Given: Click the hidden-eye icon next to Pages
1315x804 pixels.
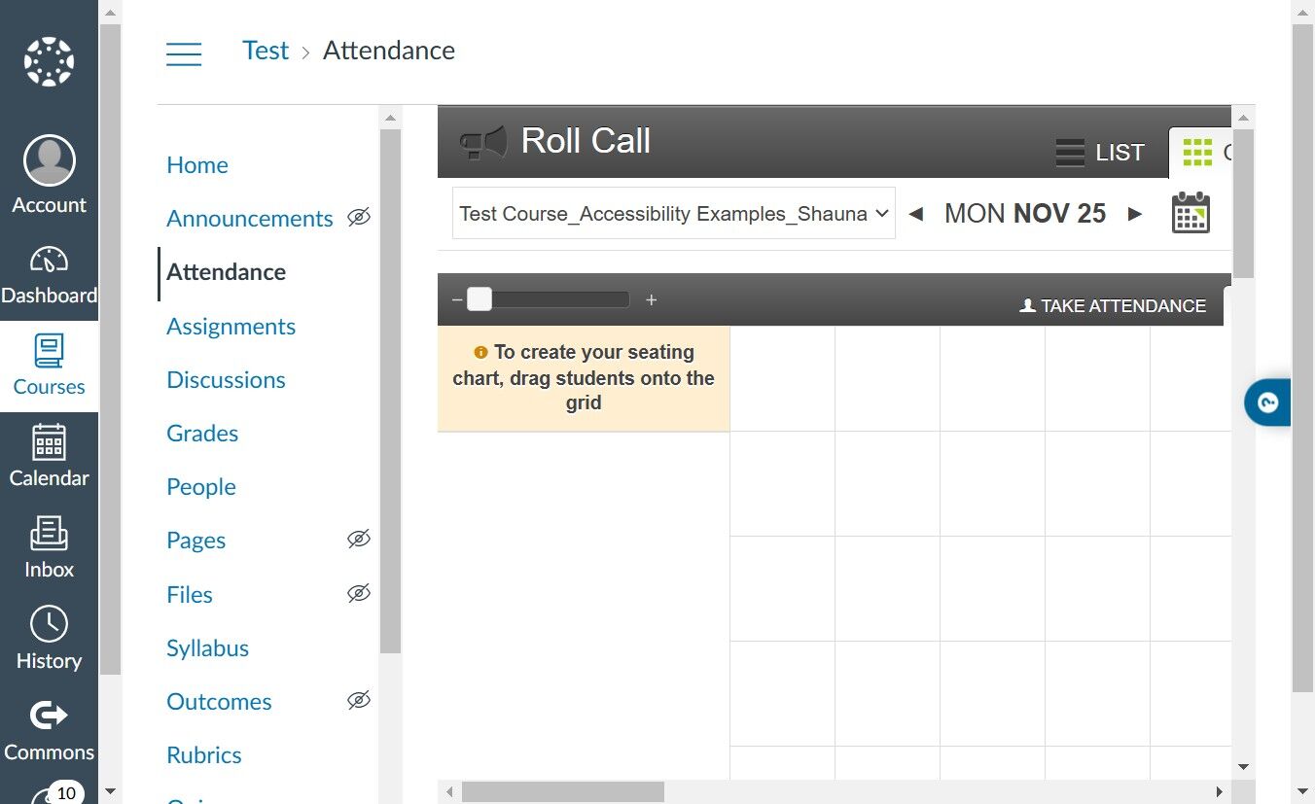Looking at the screenshot, I should coord(359,539).
